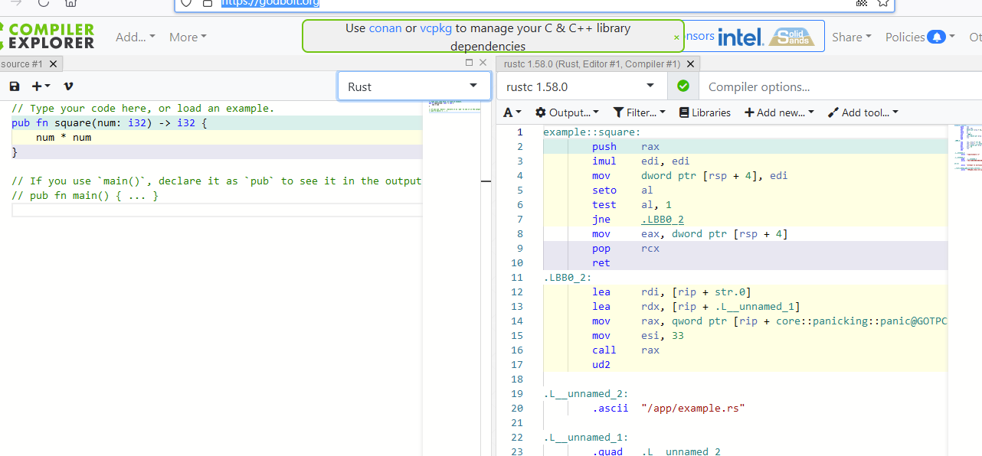Screen dimensions: 982x456
Task: Click the Libraries button
Action: [705, 112]
